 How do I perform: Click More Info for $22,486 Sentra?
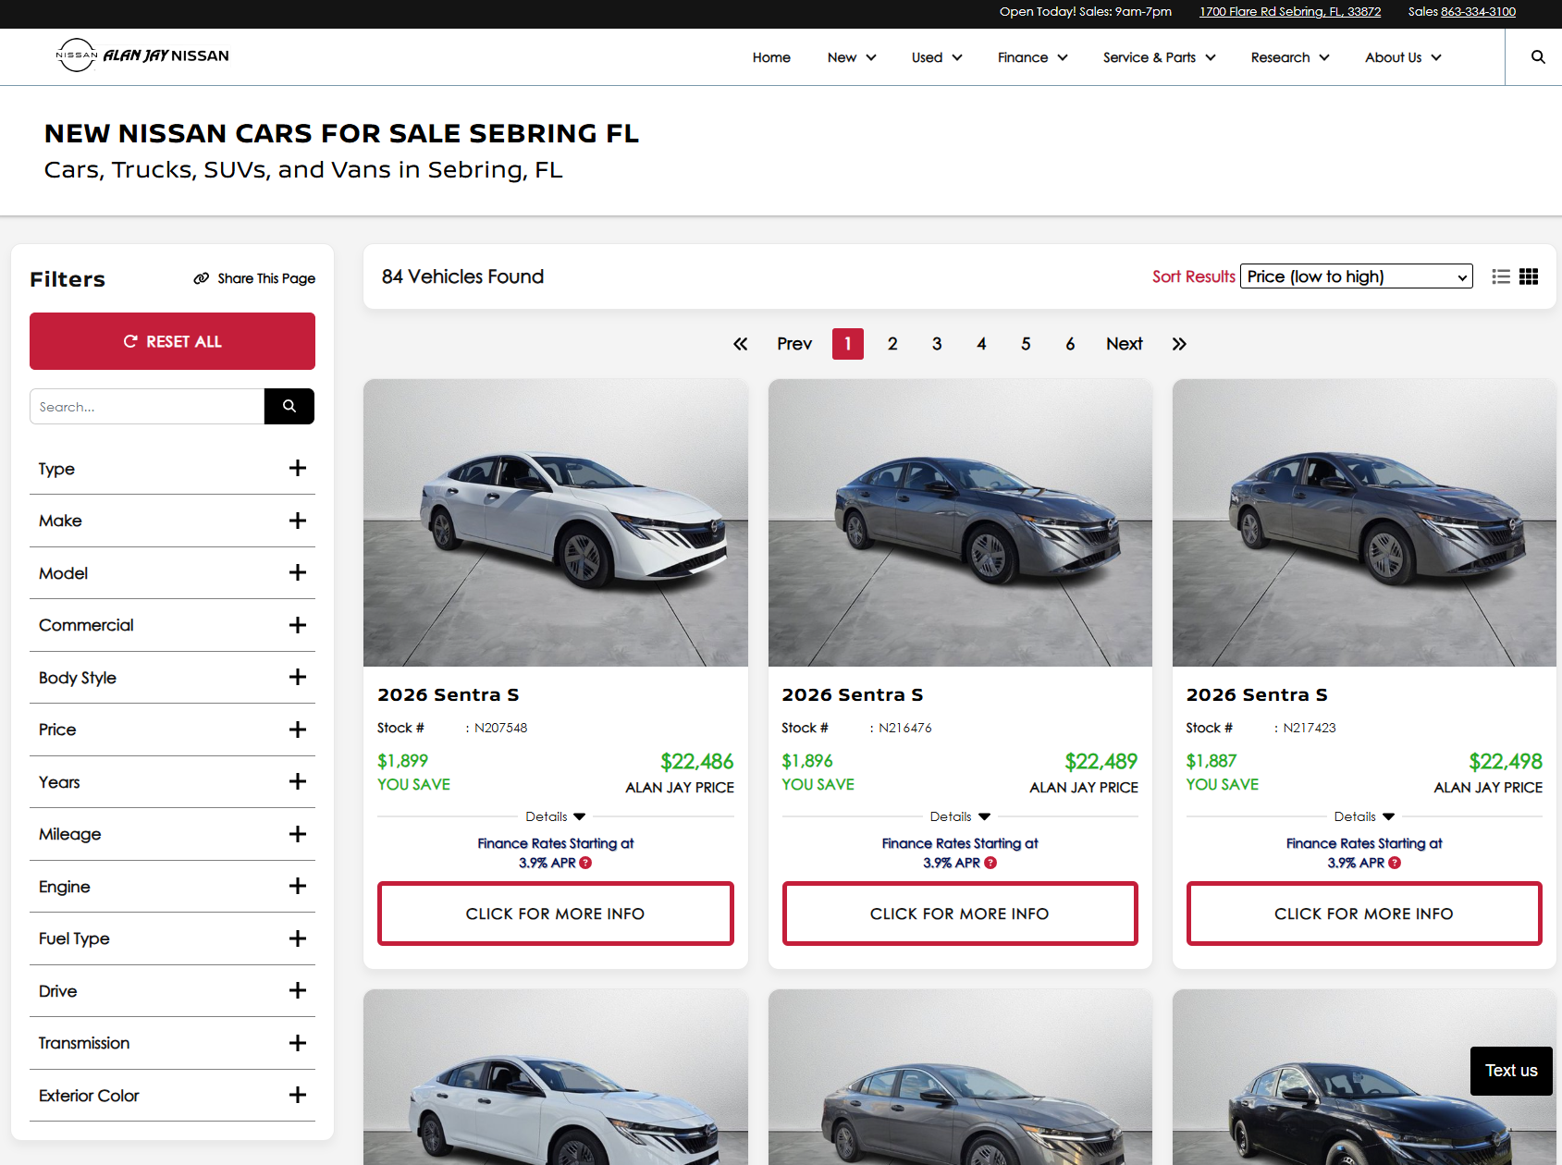(556, 914)
